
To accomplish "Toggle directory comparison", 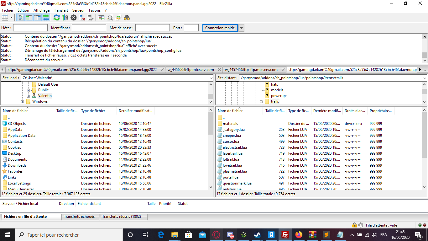I will 110,18.
